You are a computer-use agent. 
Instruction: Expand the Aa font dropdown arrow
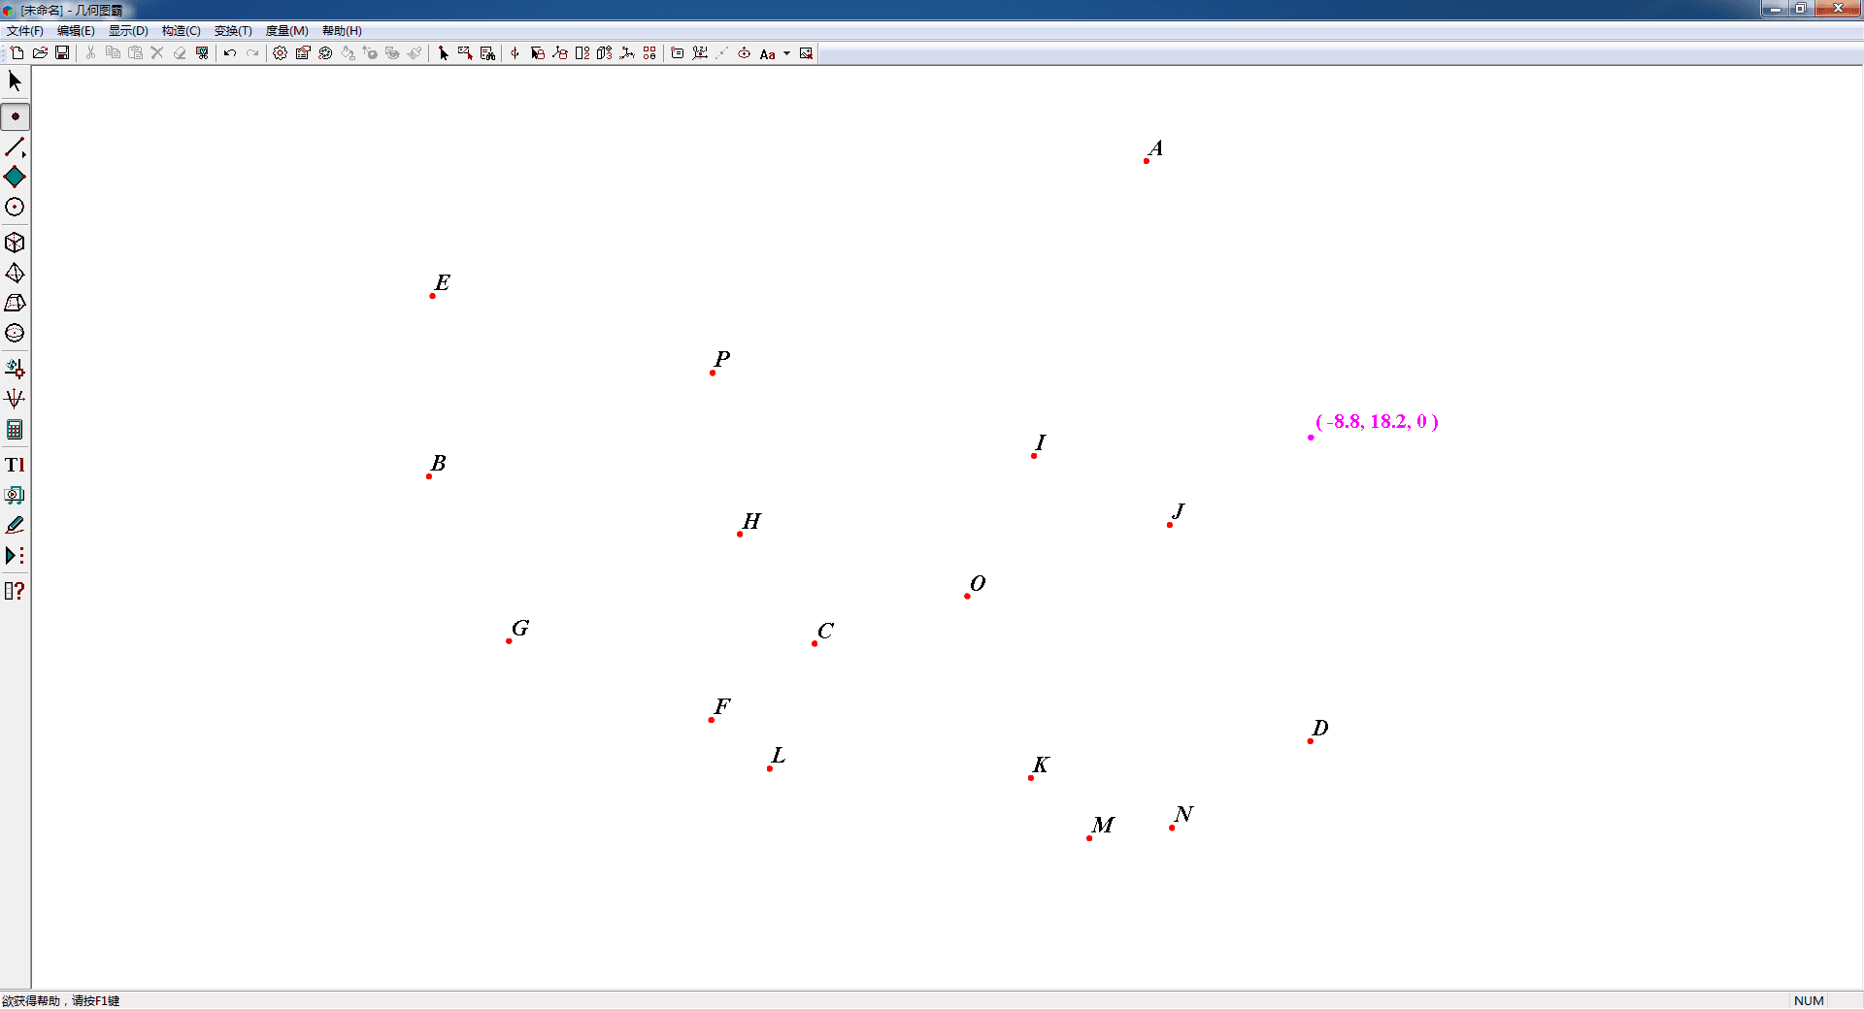tap(786, 54)
